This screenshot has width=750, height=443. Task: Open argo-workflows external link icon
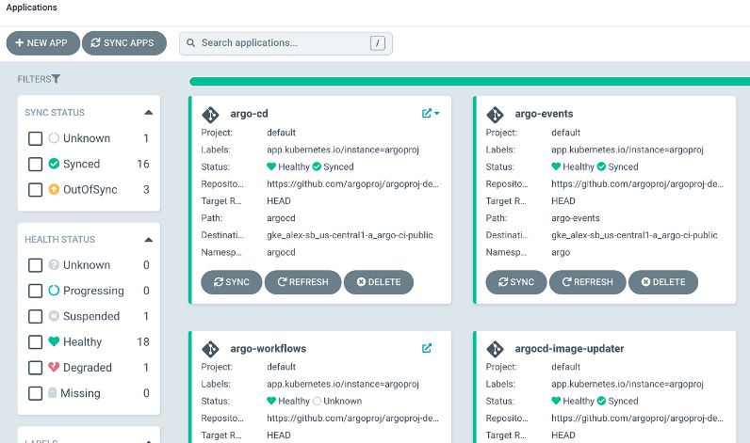(427, 348)
